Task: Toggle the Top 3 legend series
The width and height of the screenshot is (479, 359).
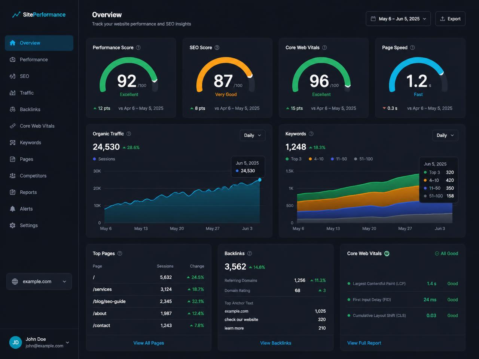Action: [x=294, y=159]
